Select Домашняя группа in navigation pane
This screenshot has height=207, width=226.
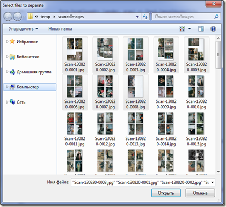(34, 72)
